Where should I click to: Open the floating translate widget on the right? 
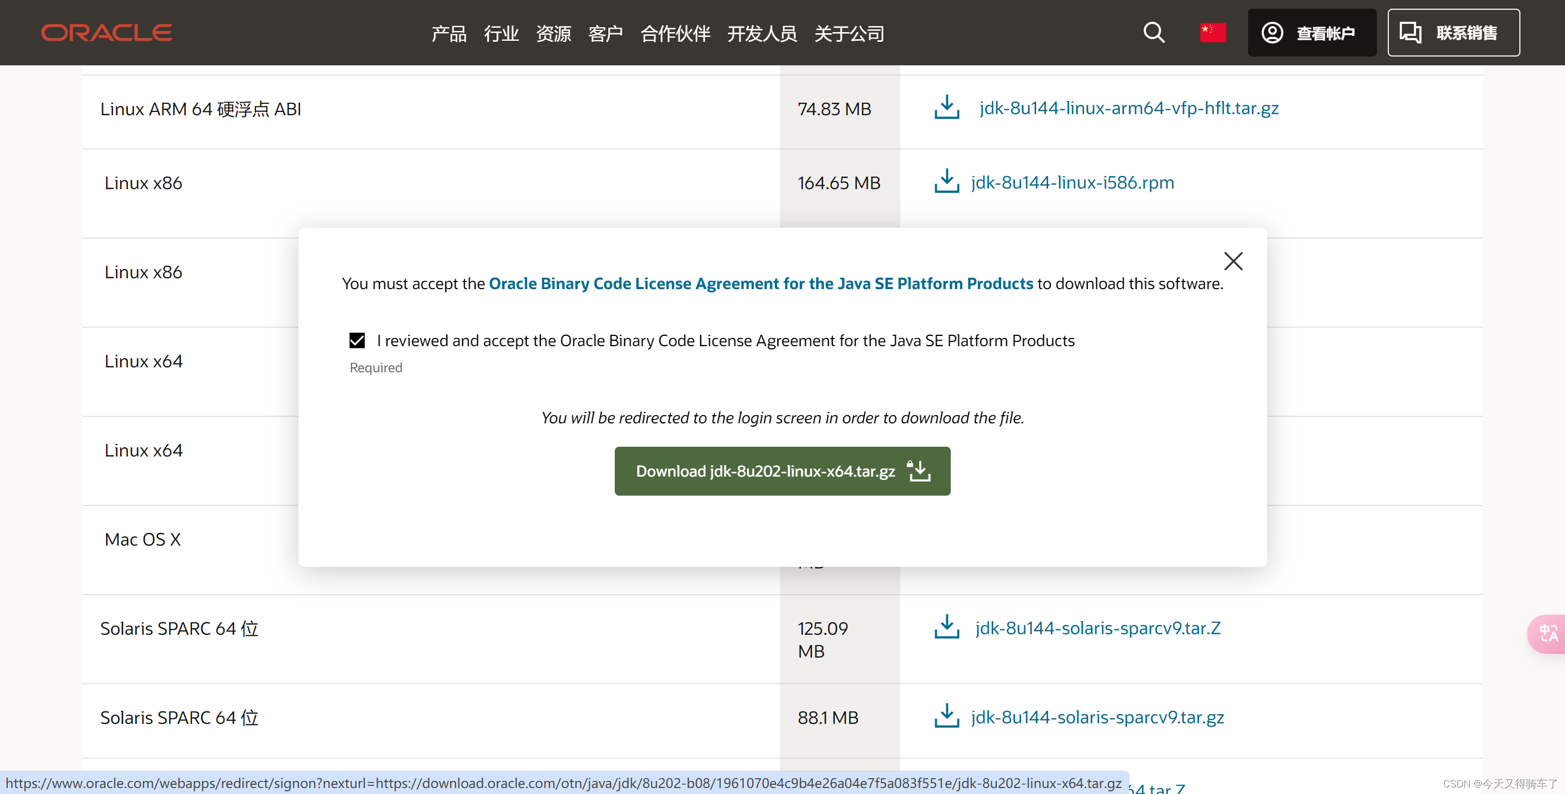[1548, 634]
